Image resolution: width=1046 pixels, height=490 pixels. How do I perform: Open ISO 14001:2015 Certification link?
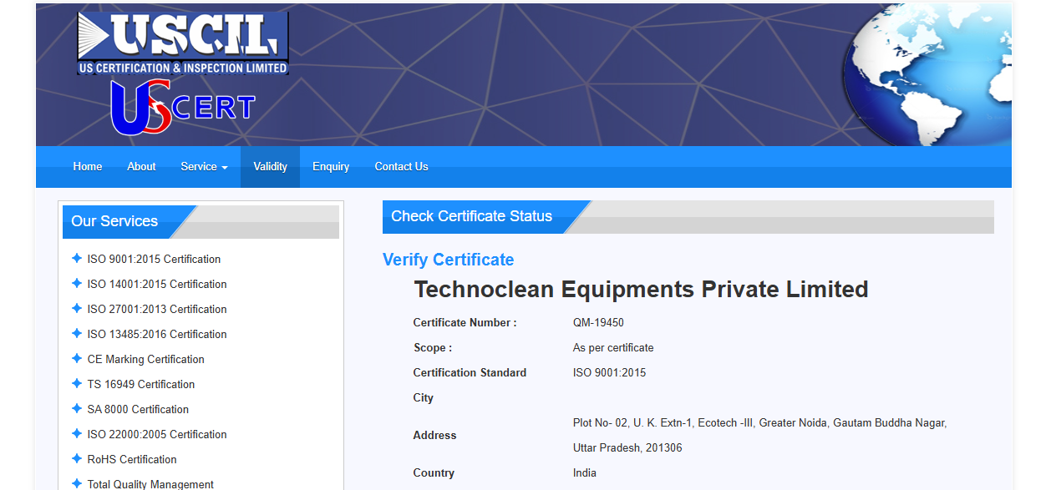coord(157,284)
